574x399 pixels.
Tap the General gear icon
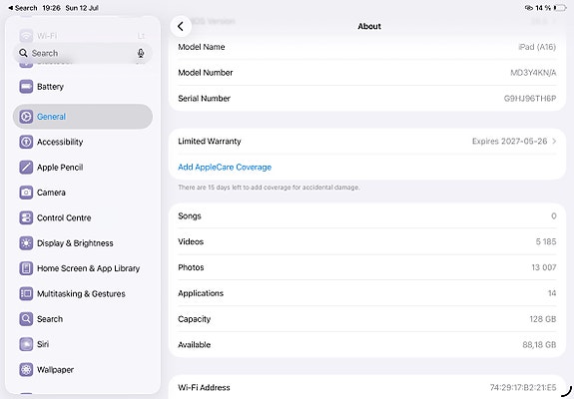click(x=26, y=117)
